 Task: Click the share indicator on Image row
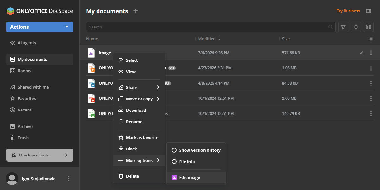(362, 53)
